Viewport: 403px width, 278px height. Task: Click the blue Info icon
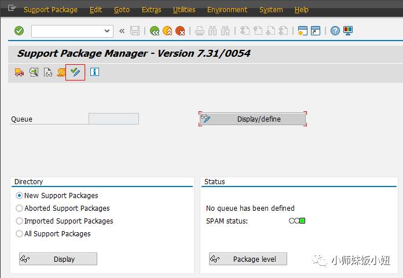click(x=94, y=72)
